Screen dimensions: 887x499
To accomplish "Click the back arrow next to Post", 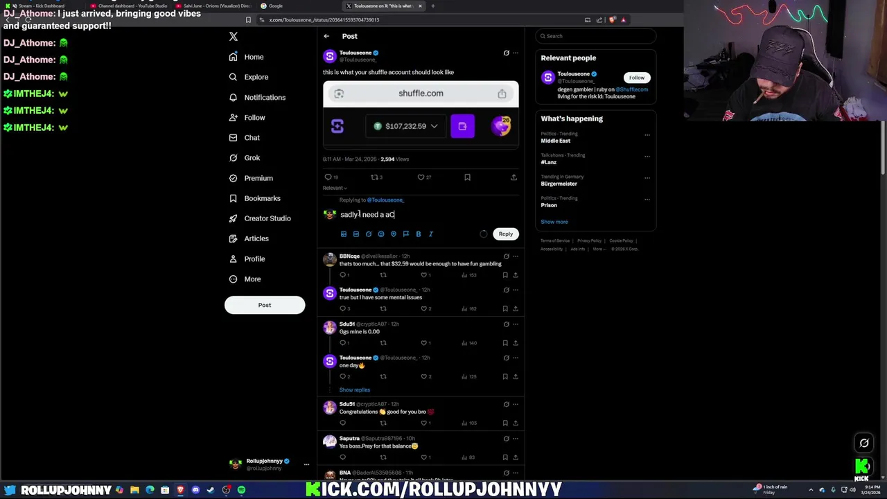I will pyautogui.click(x=326, y=36).
